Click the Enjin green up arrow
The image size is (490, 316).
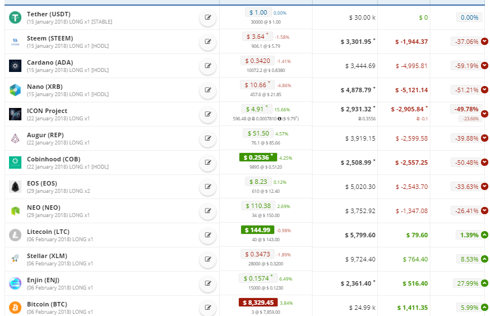pyautogui.click(x=484, y=283)
